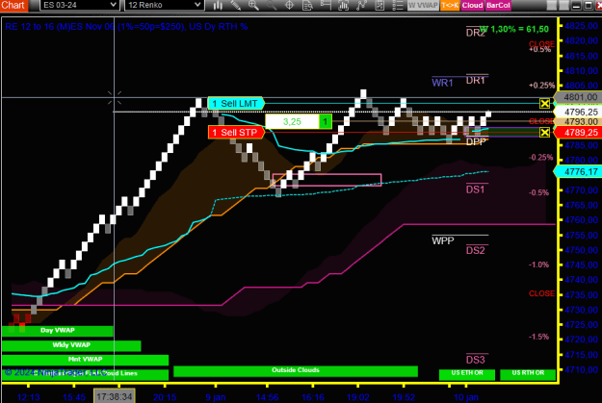The width and height of the screenshot is (602, 403).
Task: Open the ES 03-24 instrument dropdown
Action: (x=79, y=5)
